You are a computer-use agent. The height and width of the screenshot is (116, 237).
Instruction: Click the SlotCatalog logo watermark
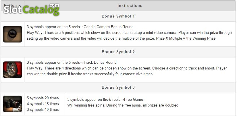[31, 9]
